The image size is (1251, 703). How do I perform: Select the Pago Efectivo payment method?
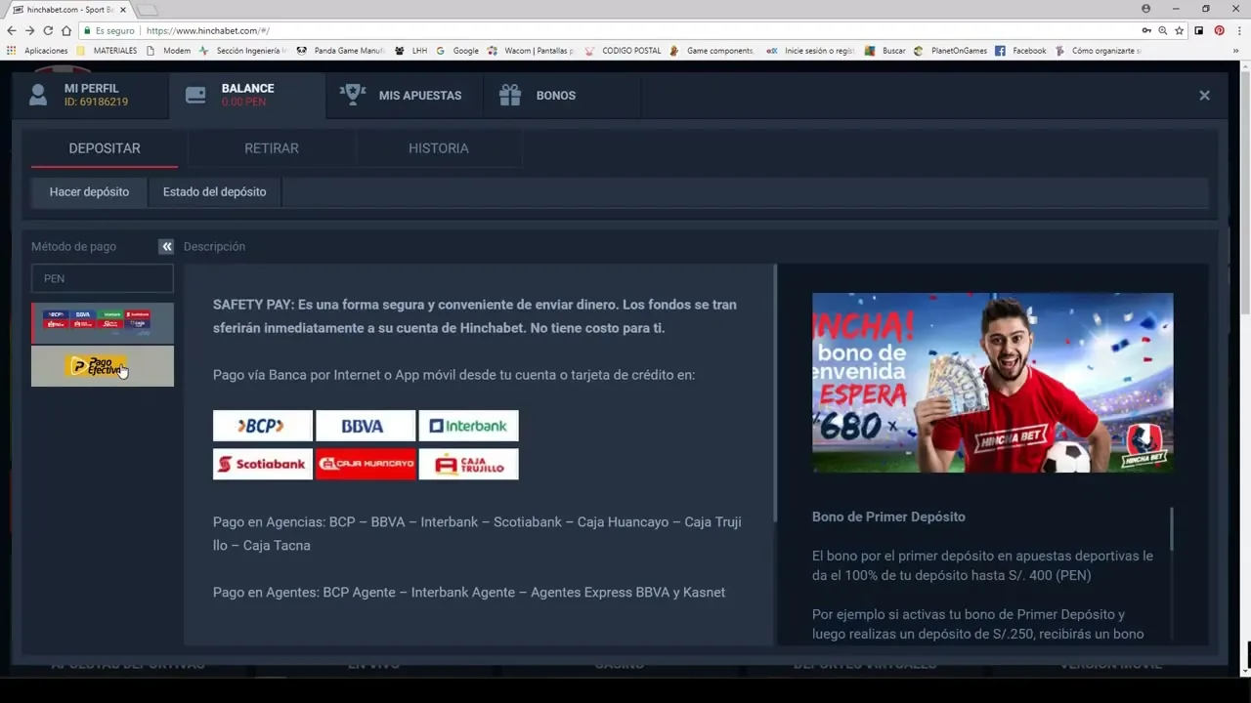point(103,366)
